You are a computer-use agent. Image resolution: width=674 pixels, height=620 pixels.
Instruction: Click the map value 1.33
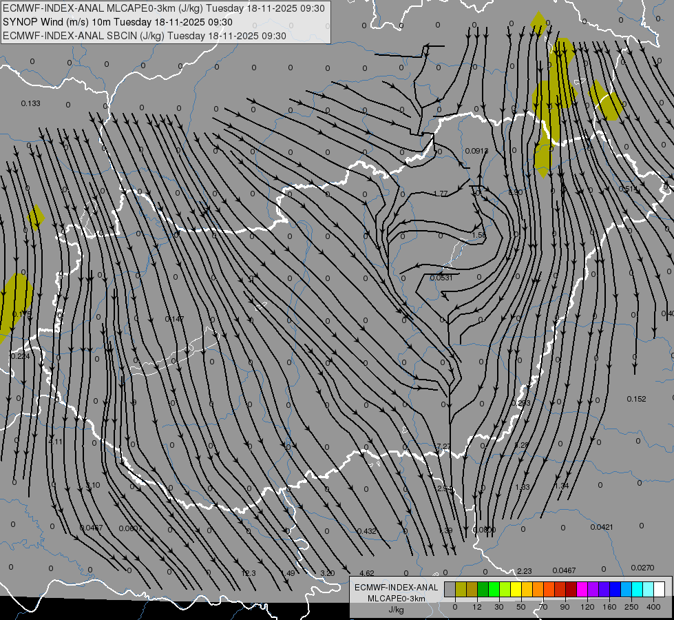[523, 487]
